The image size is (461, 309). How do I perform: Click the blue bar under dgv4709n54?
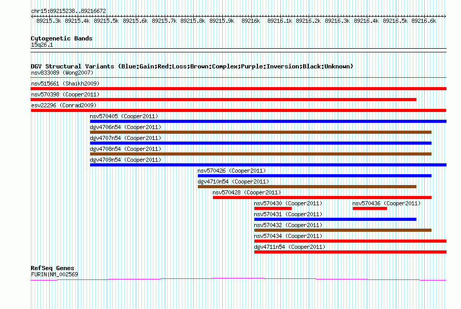pos(268,165)
